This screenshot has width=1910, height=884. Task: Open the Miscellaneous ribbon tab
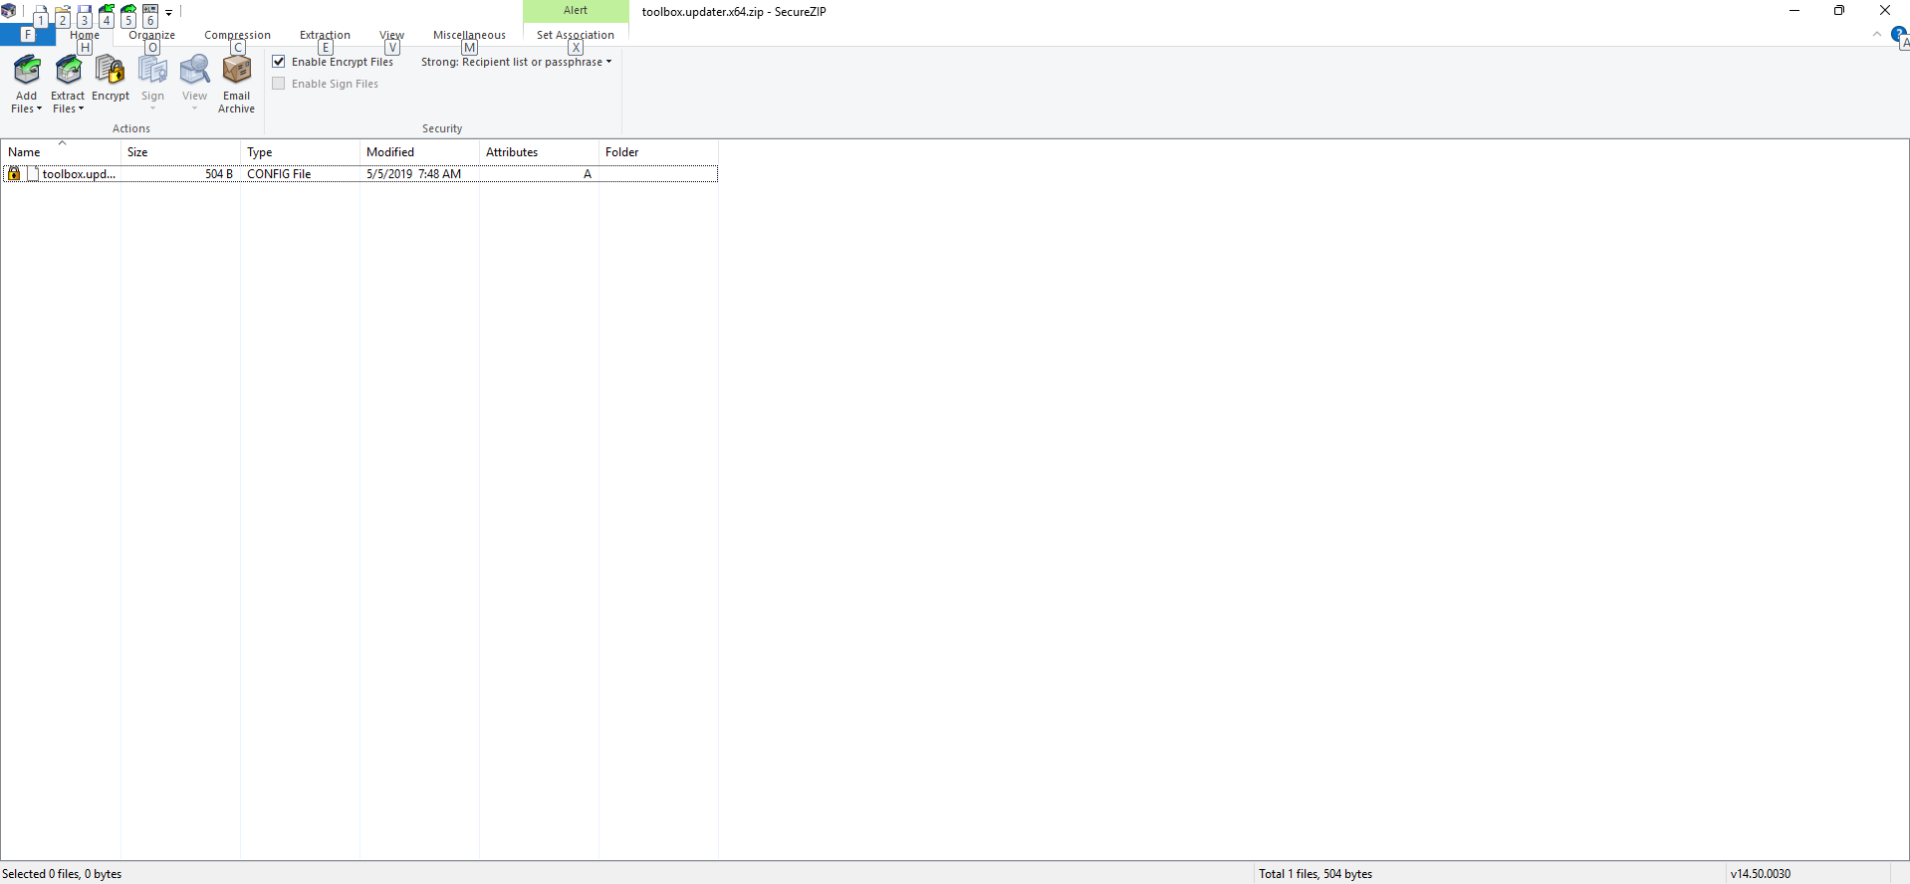click(x=469, y=35)
